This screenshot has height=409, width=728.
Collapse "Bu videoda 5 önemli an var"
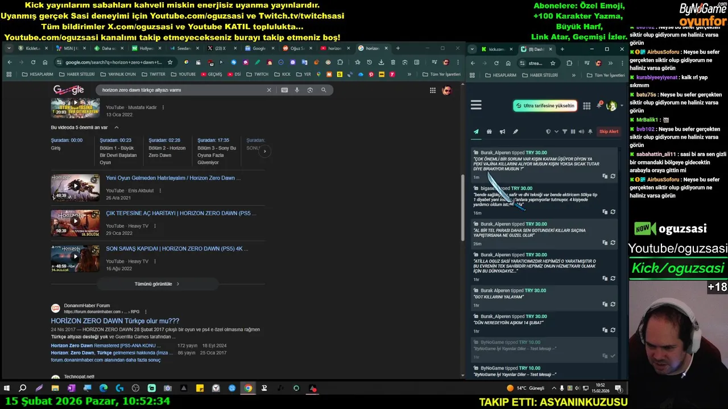117,127
